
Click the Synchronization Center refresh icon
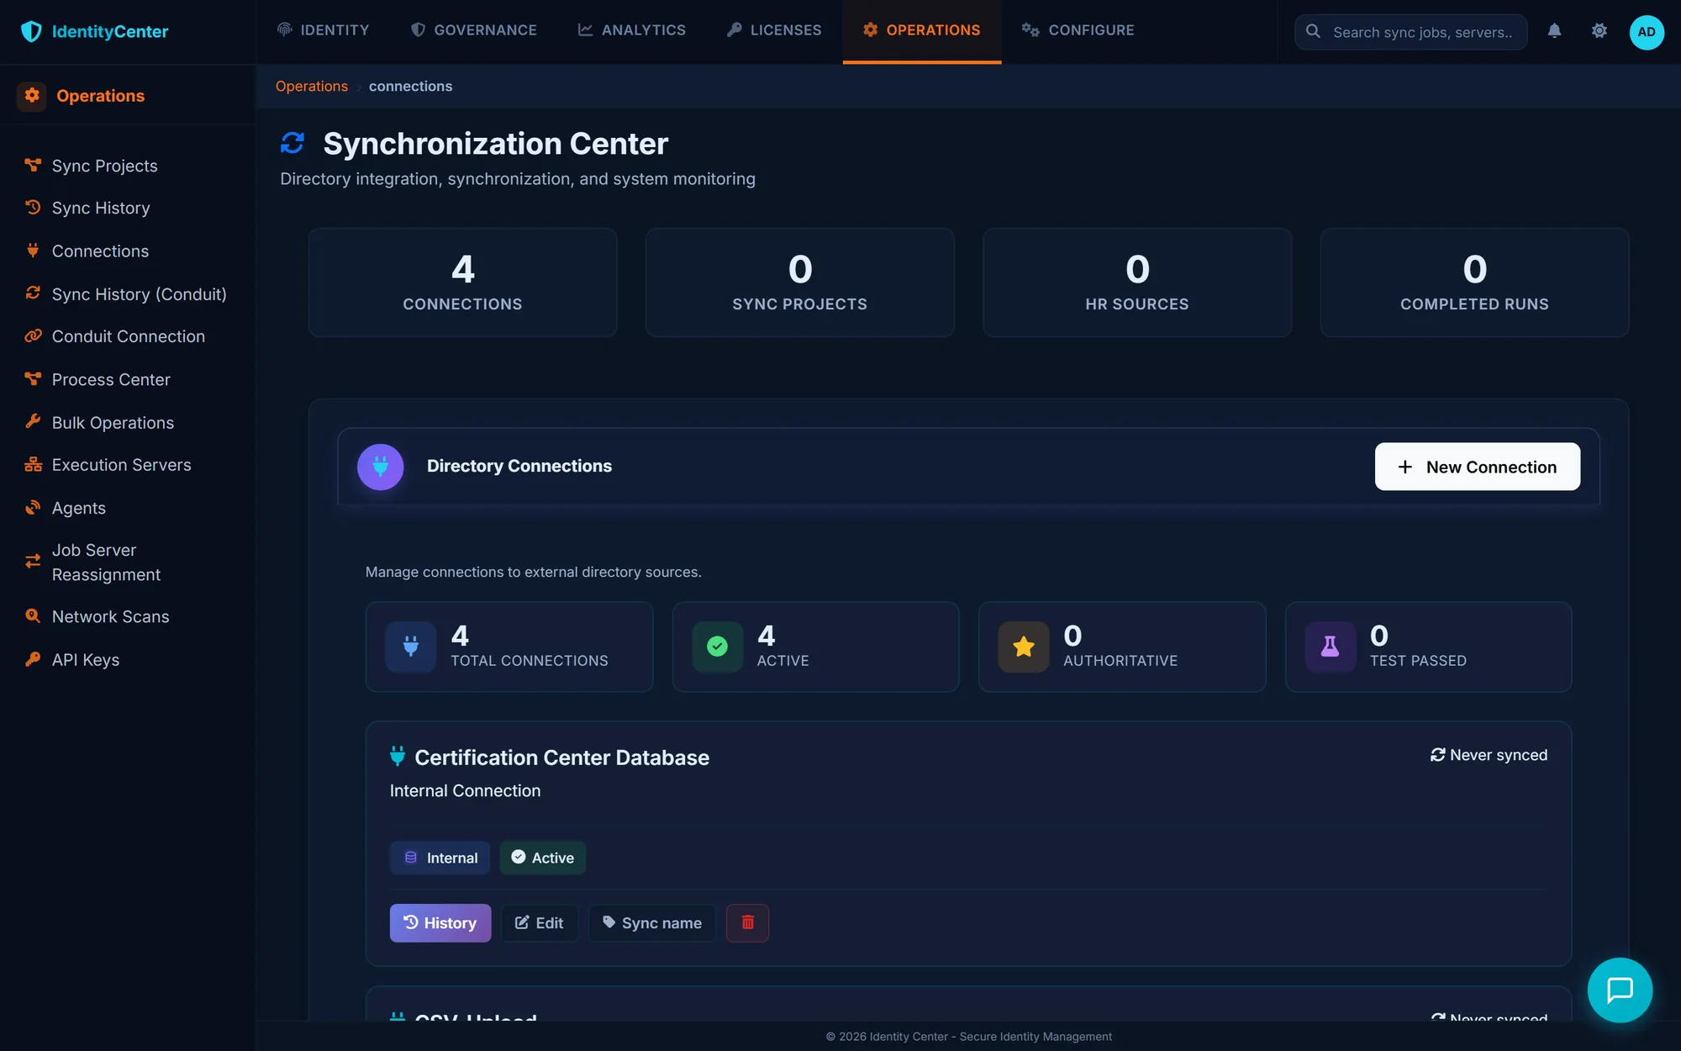coord(292,144)
